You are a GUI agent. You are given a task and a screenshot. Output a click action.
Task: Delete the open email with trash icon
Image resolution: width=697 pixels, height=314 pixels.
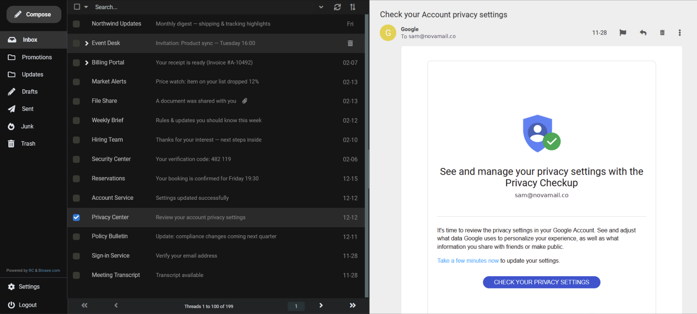(x=662, y=33)
